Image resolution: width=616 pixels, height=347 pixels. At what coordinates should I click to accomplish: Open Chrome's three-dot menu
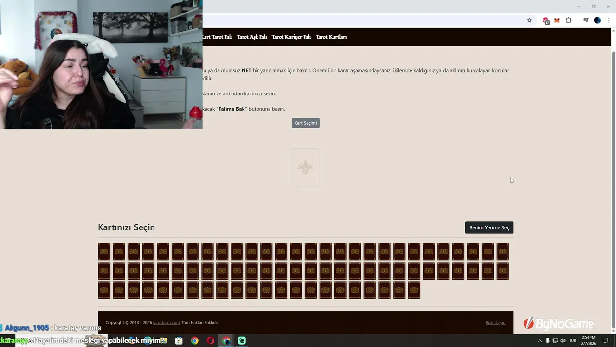[x=609, y=20]
